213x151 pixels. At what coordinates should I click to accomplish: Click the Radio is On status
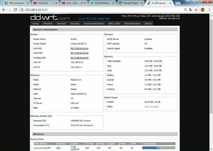click(x=76, y=80)
